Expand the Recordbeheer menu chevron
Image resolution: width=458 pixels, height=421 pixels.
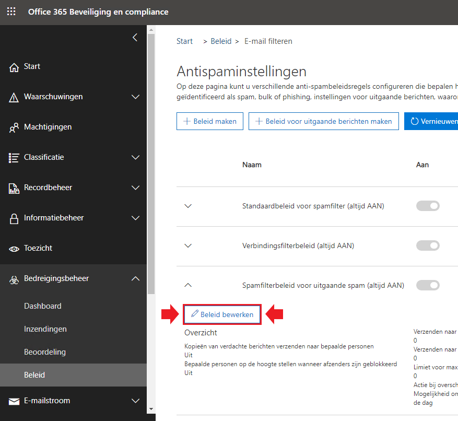(x=135, y=188)
